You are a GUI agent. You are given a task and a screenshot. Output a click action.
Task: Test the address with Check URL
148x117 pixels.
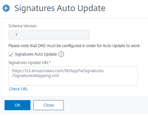click(x=18, y=89)
